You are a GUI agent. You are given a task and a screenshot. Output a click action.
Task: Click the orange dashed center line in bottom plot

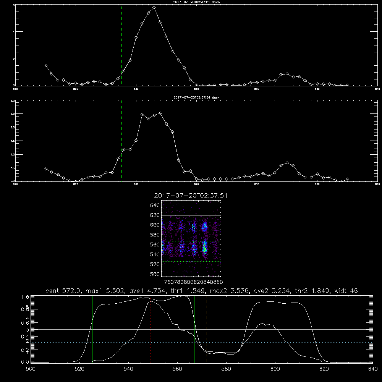coord(207,329)
